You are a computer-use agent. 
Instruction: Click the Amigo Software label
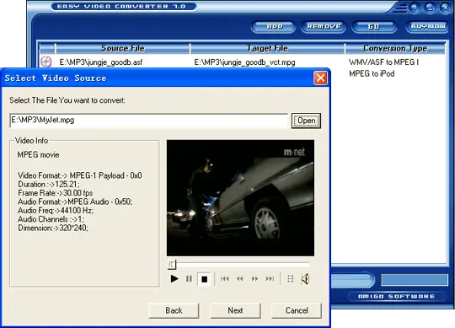point(396,296)
